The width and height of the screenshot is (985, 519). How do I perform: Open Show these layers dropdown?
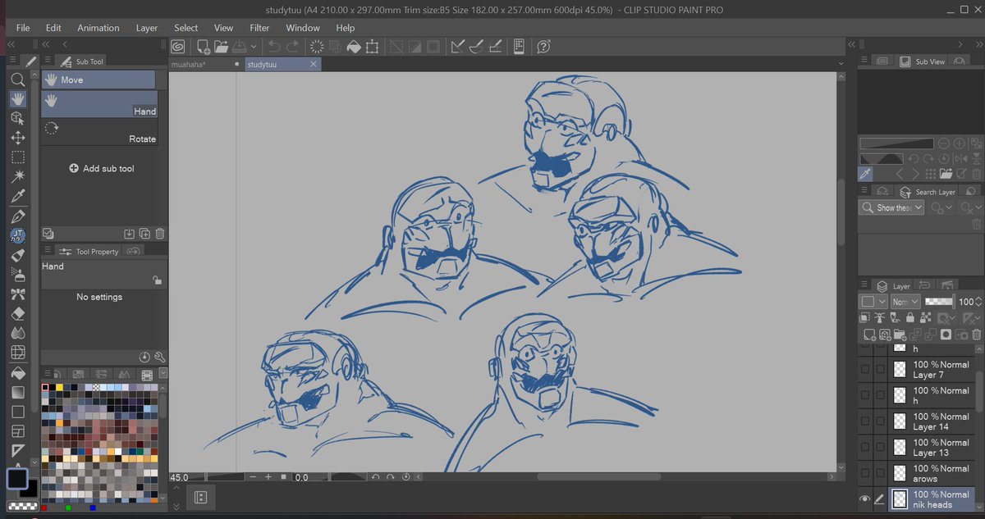click(891, 208)
